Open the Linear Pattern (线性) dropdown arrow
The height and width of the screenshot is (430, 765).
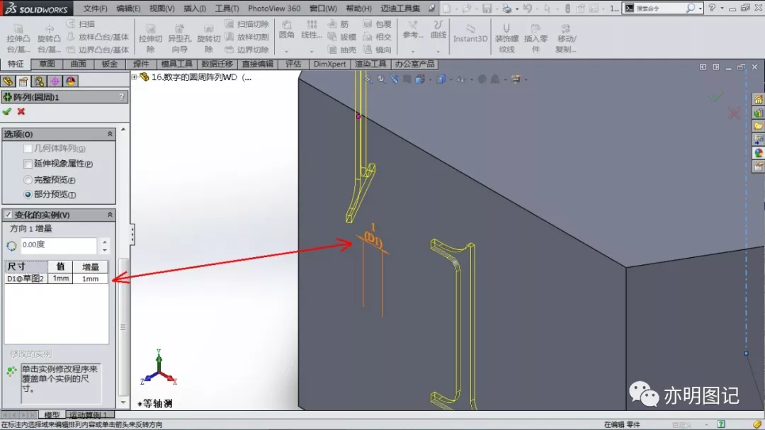[x=311, y=51]
